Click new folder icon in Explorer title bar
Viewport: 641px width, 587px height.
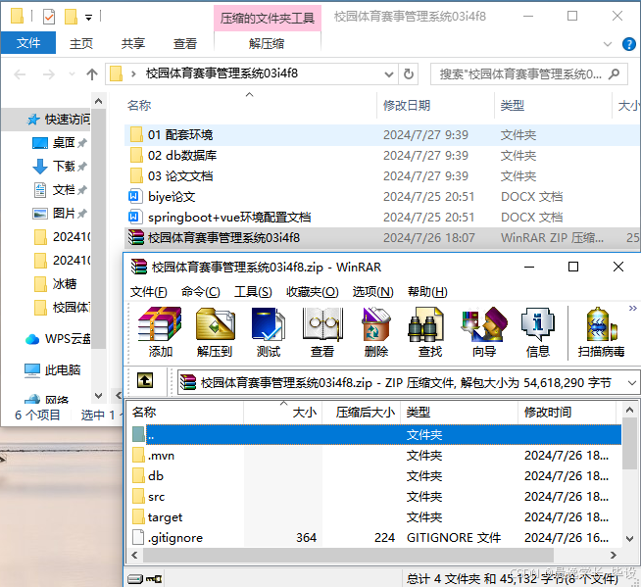tap(71, 17)
